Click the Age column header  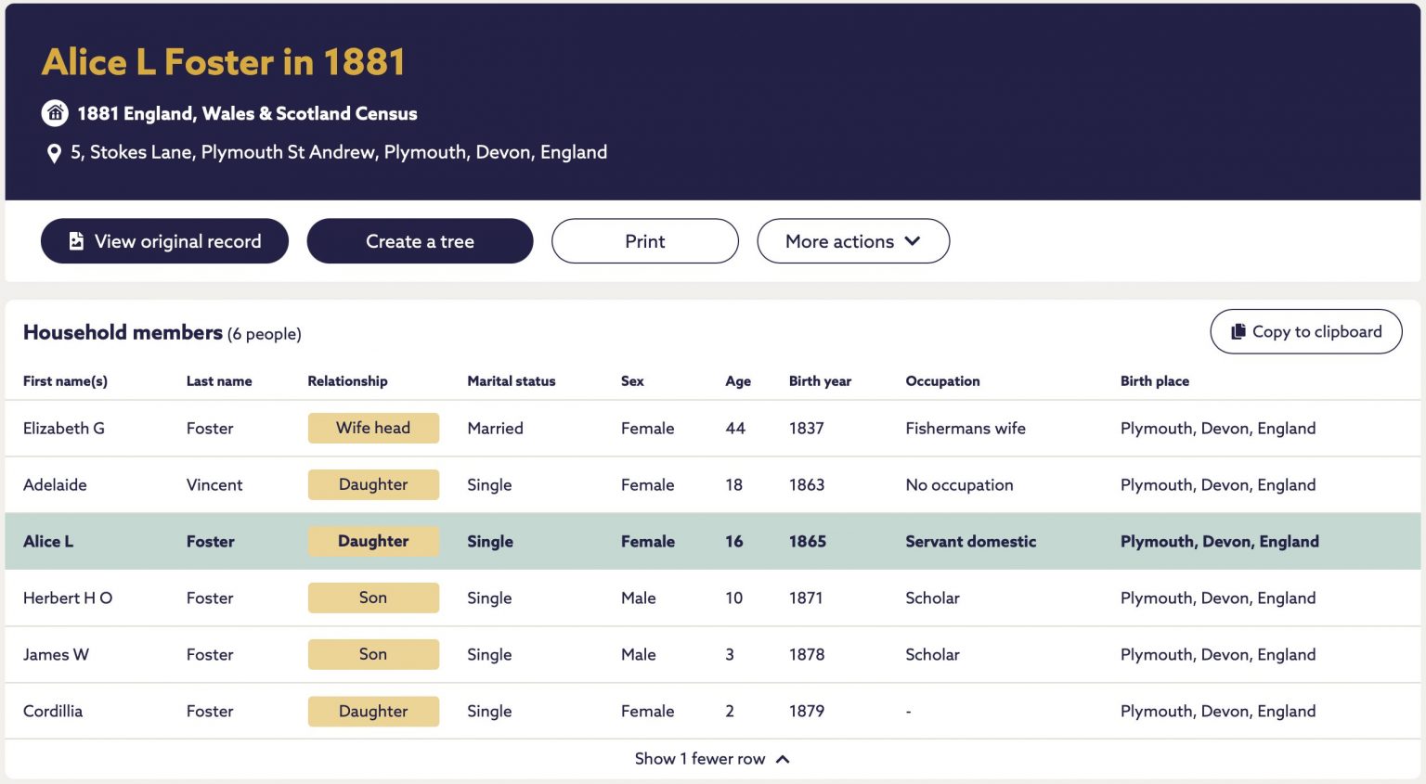(738, 381)
